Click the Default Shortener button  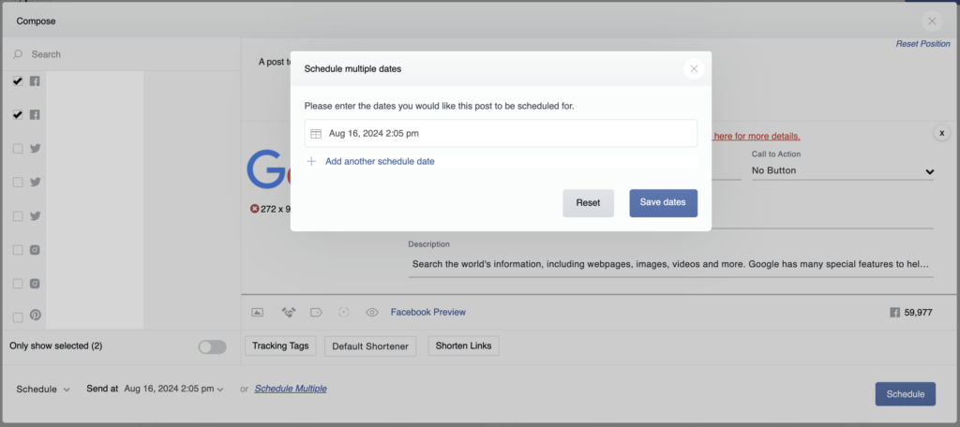[369, 346]
